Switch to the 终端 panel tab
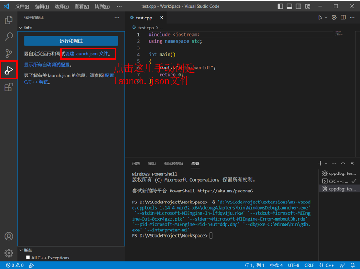 coord(195,163)
